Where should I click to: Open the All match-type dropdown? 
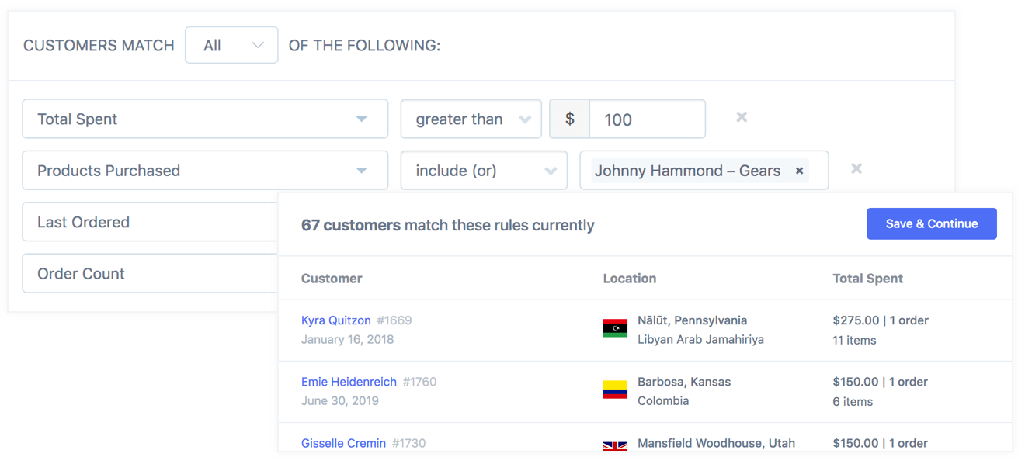click(x=231, y=46)
